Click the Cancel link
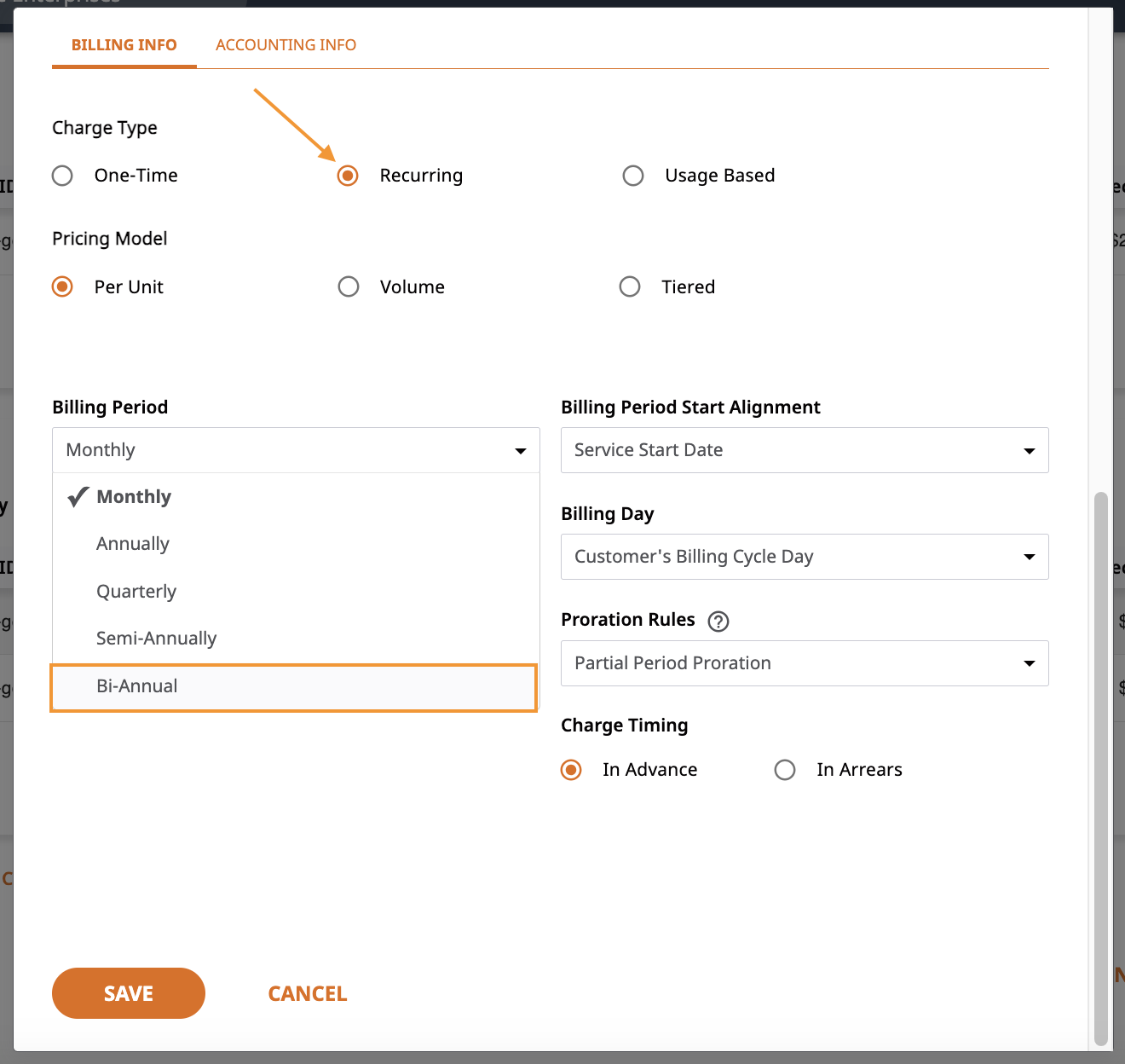1125x1064 pixels. (308, 994)
